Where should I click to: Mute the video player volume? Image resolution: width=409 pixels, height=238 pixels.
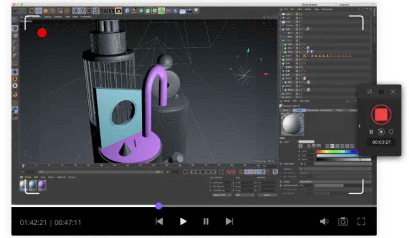[x=324, y=222]
